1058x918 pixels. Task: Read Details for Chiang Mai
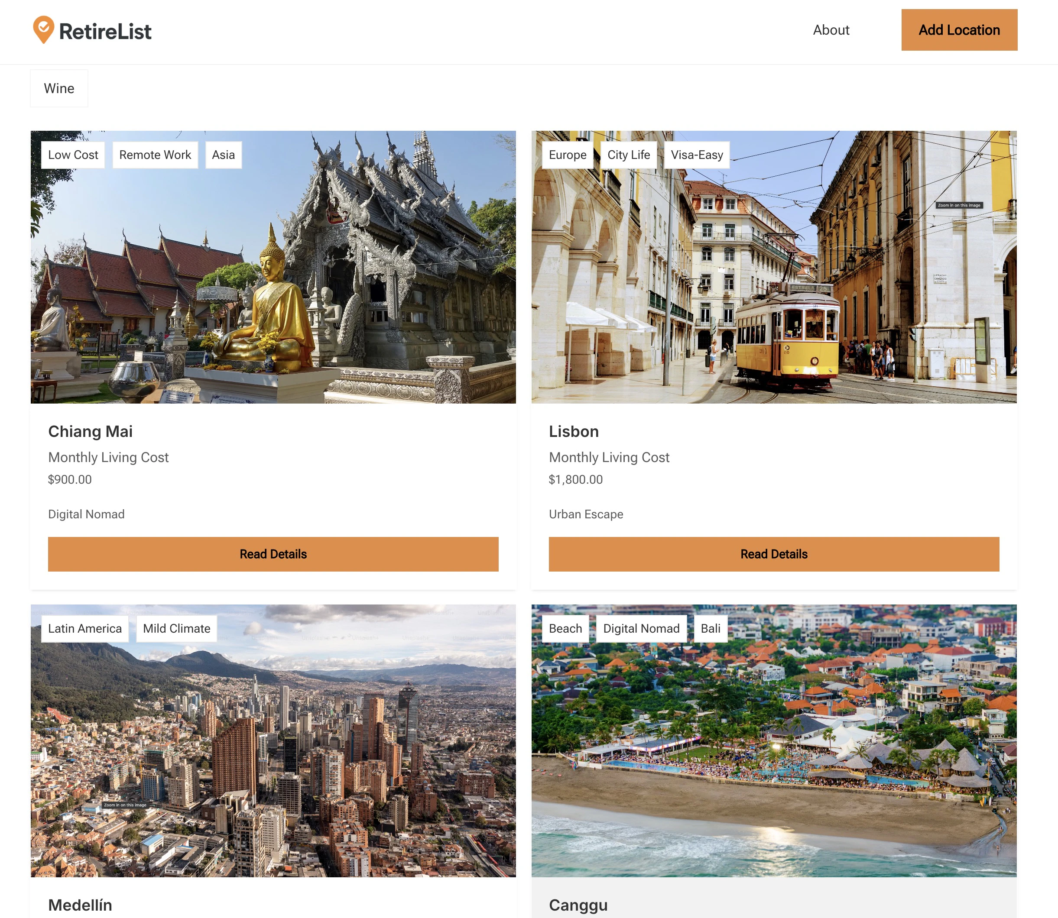(x=273, y=554)
